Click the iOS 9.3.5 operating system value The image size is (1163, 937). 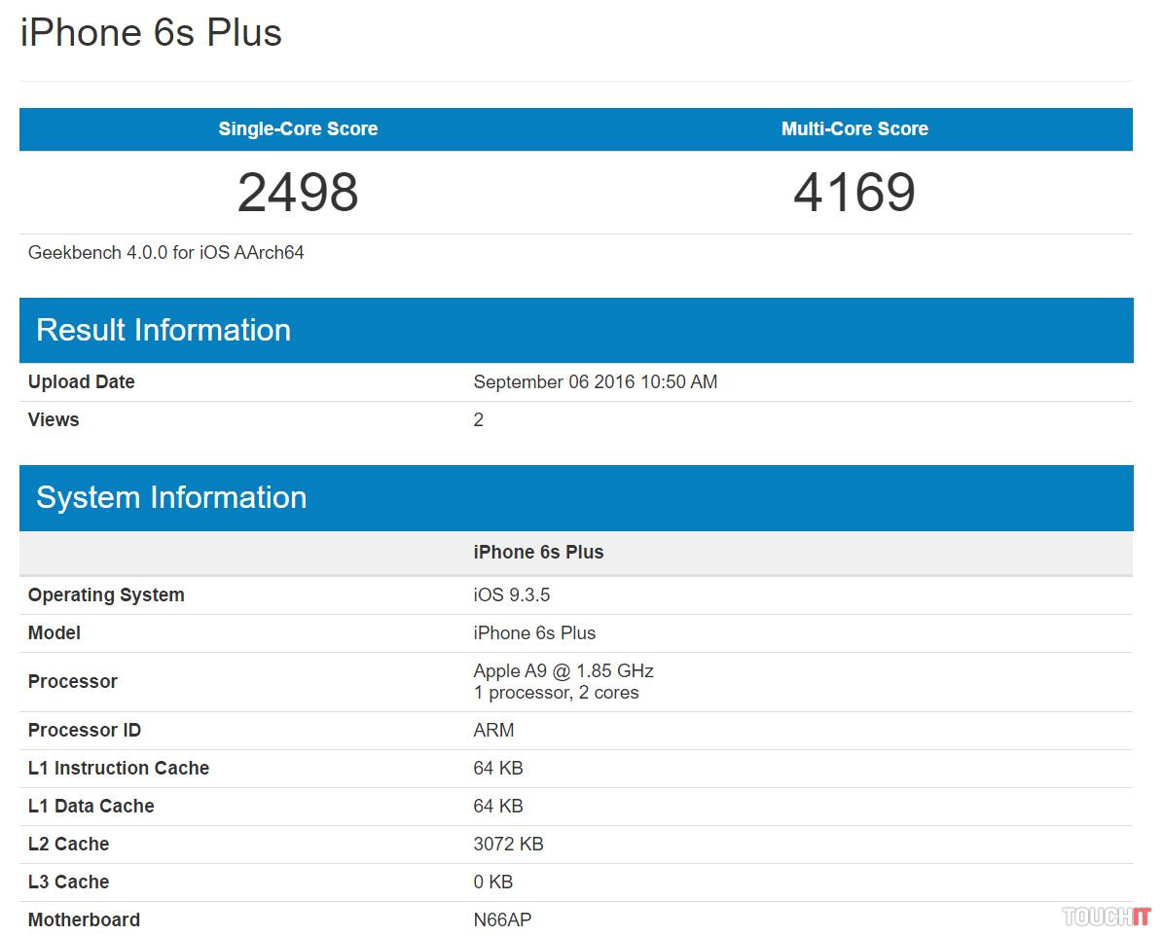tap(512, 595)
